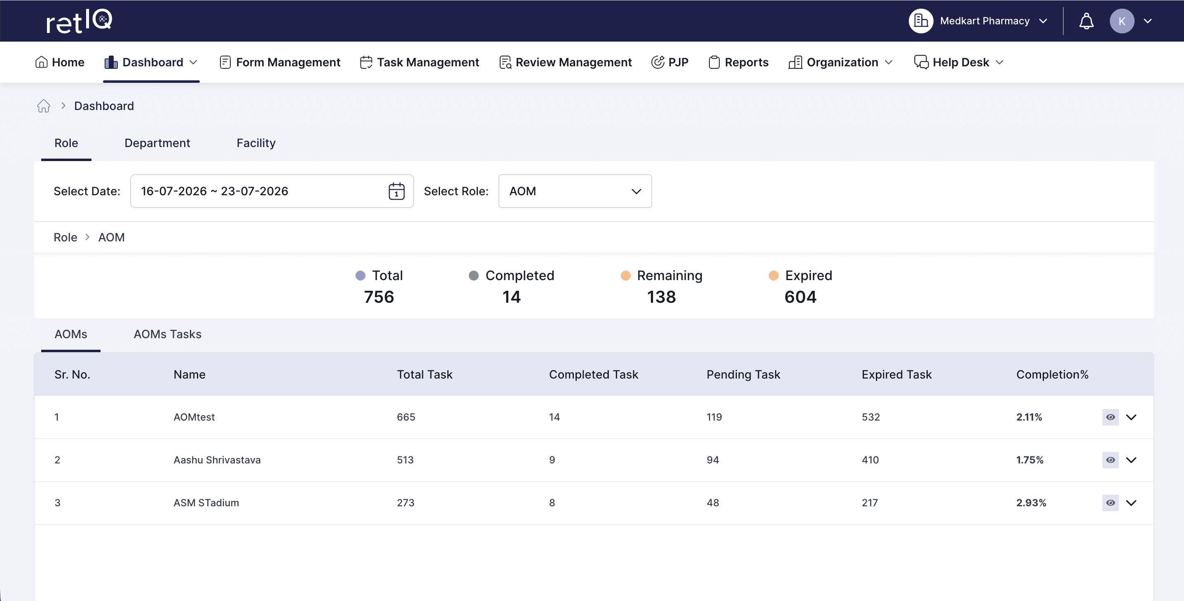1184x601 pixels.
Task: Click the 665 total task value
Action: [x=406, y=417]
